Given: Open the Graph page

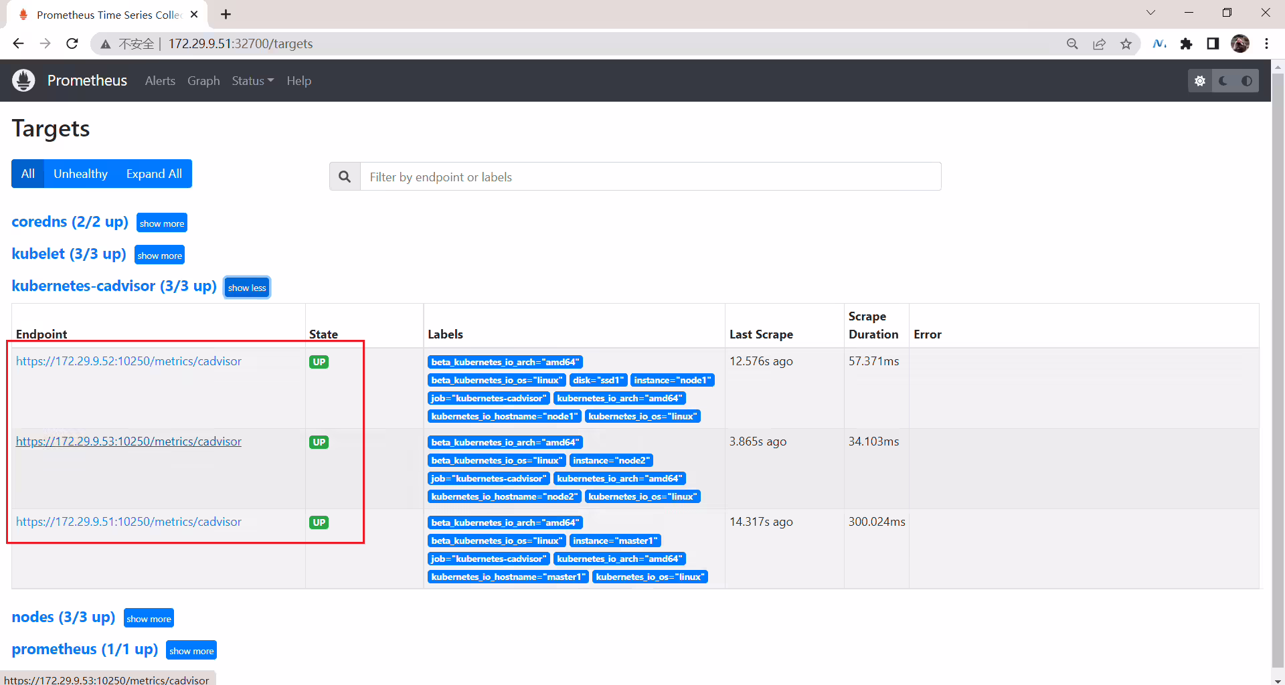Looking at the screenshot, I should pos(203,81).
